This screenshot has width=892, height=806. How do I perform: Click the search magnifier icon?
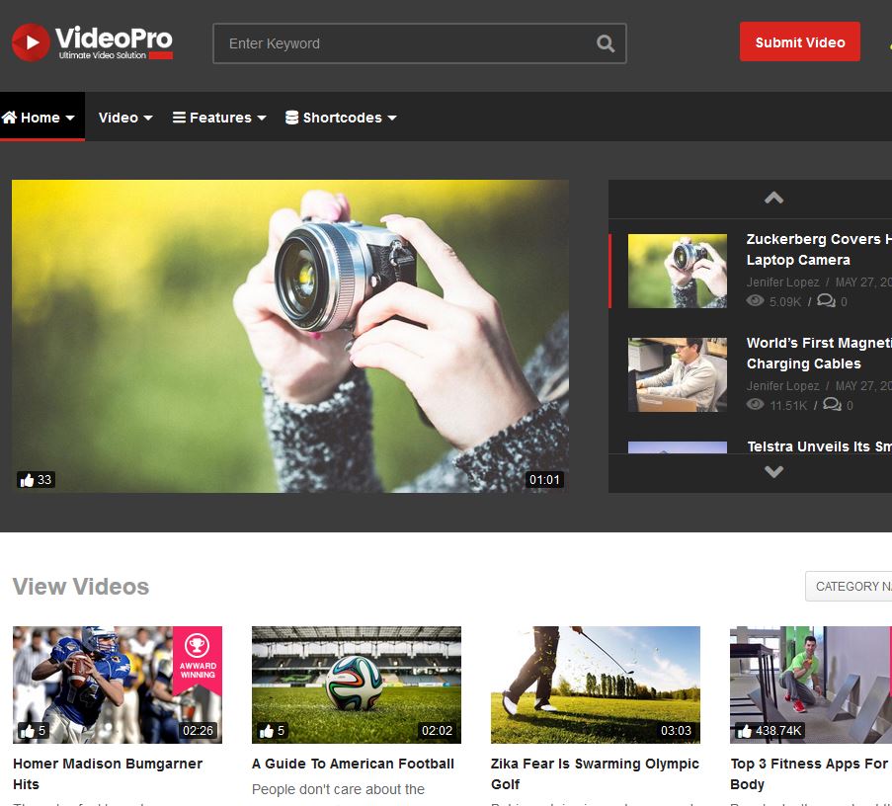606,43
